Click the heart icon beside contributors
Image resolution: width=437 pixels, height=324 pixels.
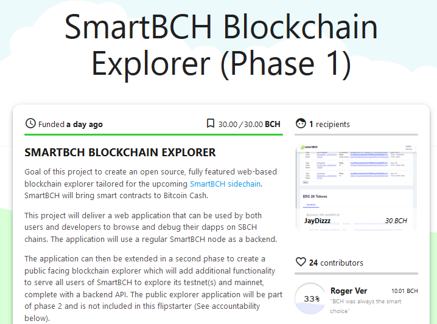point(301,262)
